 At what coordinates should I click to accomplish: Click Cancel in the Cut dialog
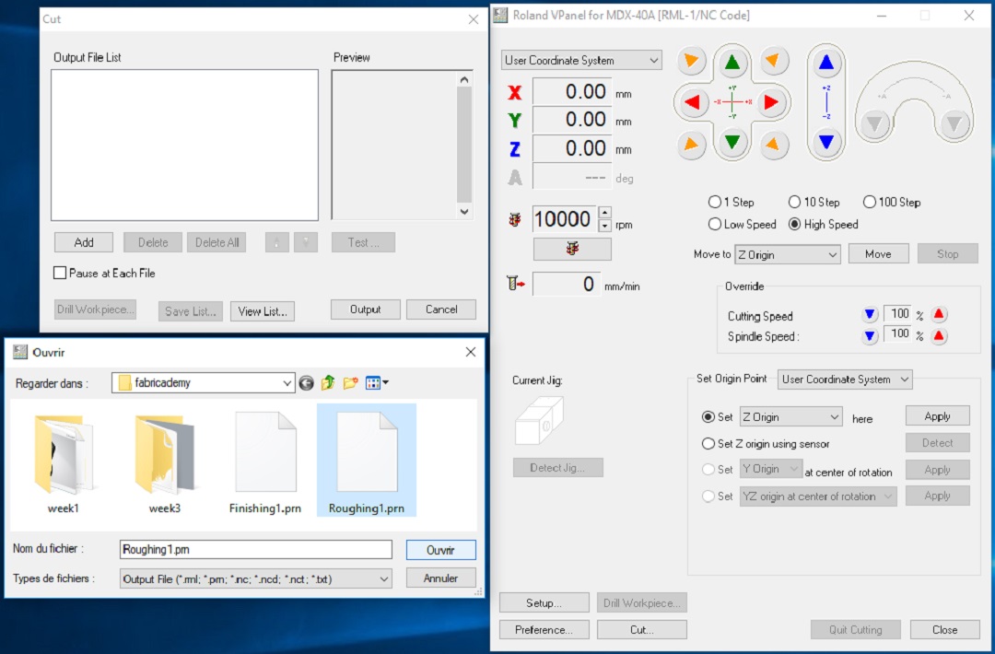[441, 309]
